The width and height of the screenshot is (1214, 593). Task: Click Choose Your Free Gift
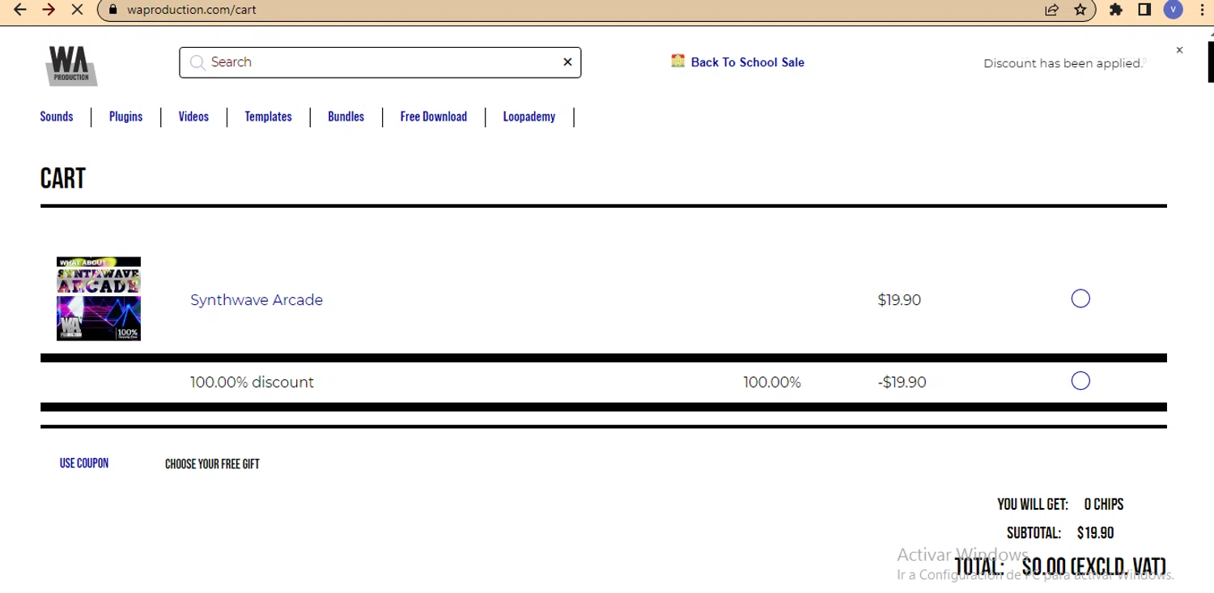point(212,464)
